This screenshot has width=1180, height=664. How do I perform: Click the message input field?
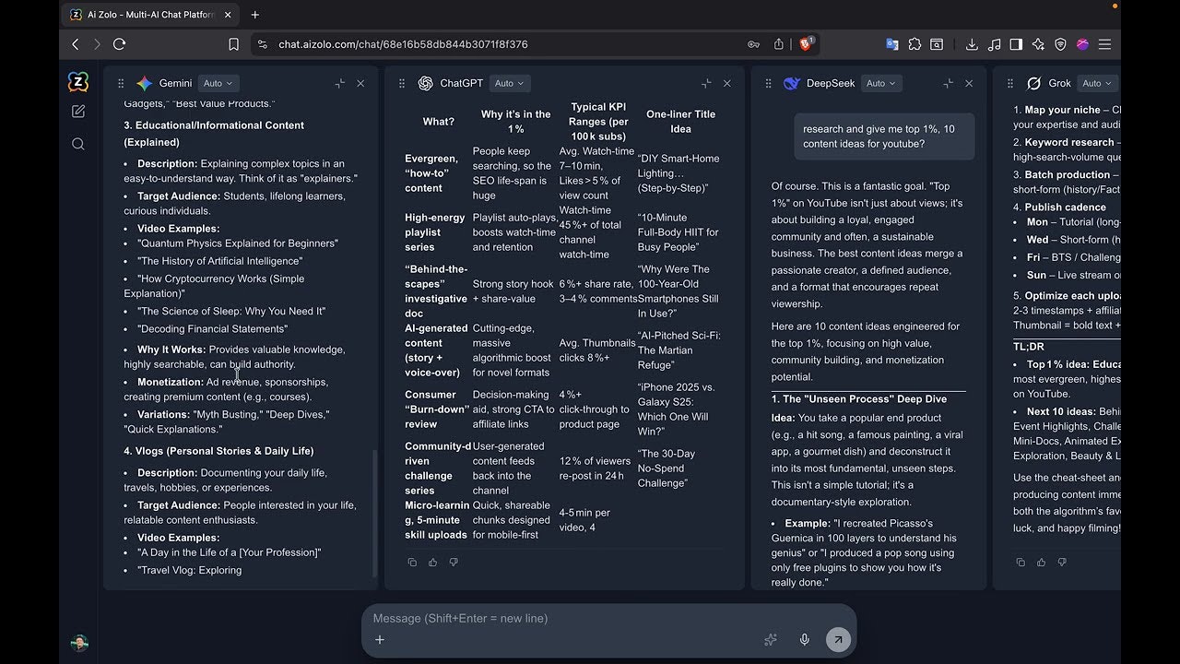(608, 618)
